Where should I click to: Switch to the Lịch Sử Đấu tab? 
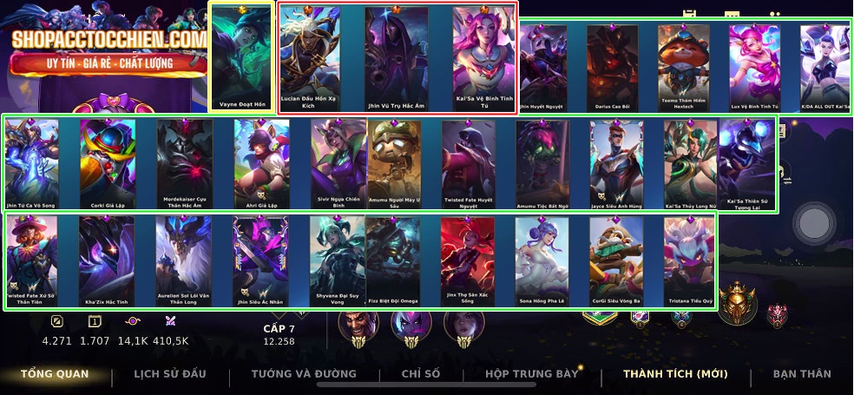coord(170,374)
